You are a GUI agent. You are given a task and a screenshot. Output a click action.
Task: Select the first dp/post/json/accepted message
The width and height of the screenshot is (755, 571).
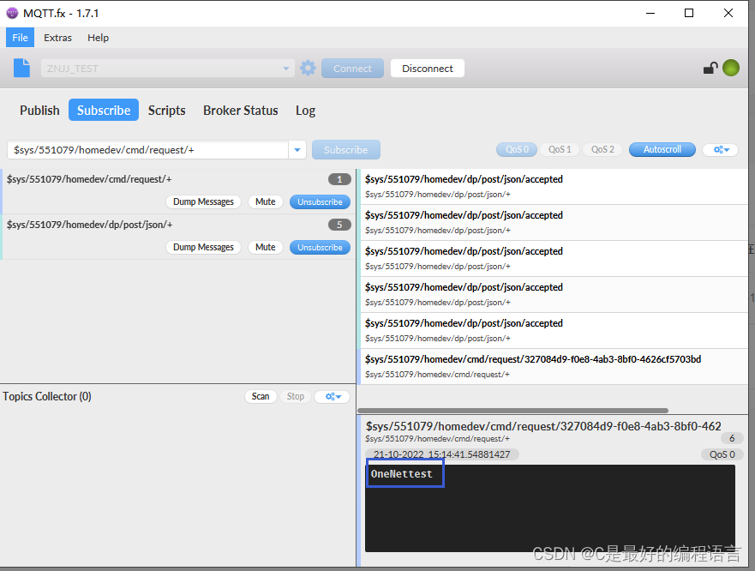click(x=554, y=187)
